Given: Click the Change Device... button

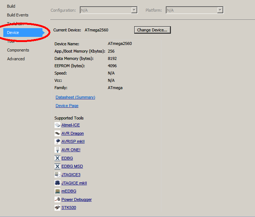Looking at the screenshot, I should [x=153, y=30].
